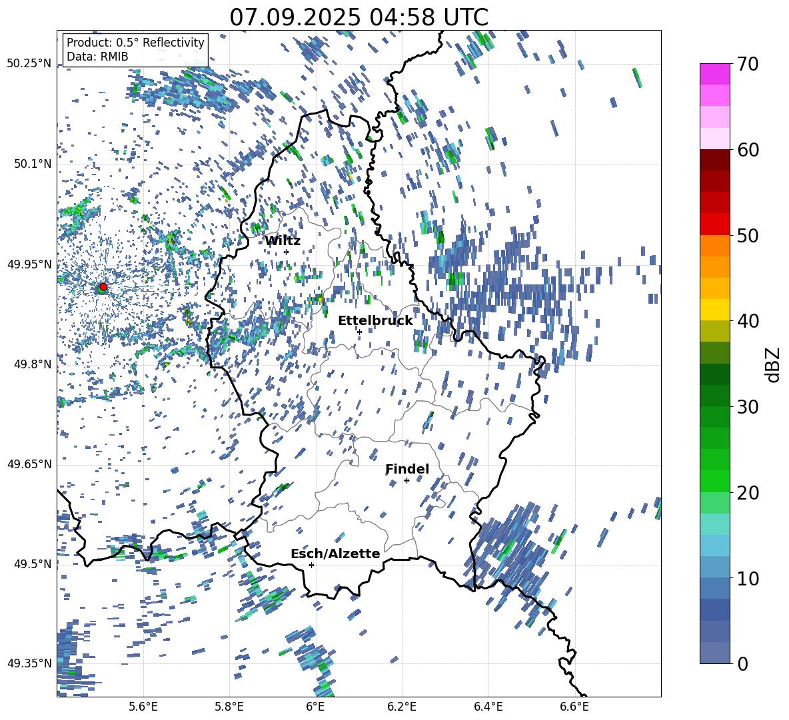Click the Findel location cross marker
Screen dimensions: 789x720
[x=406, y=481]
